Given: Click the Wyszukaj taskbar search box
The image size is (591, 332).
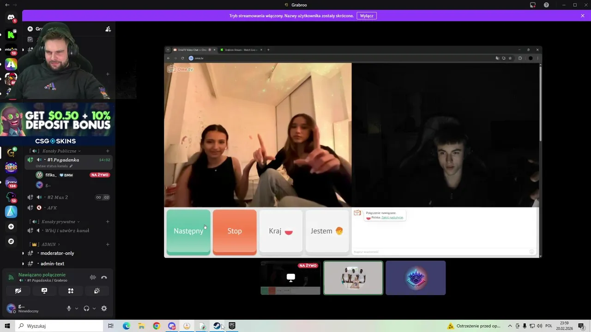Looking at the screenshot, I should coord(59,326).
